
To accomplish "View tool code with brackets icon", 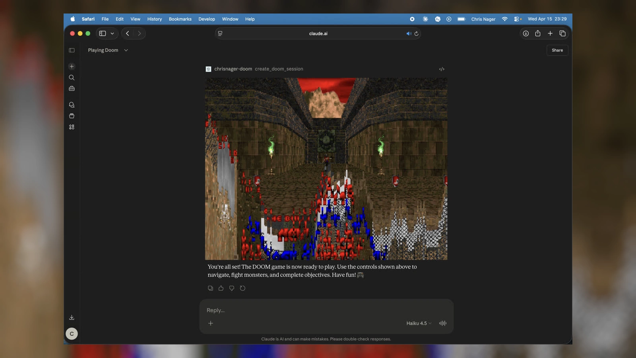I will point(442,69).
